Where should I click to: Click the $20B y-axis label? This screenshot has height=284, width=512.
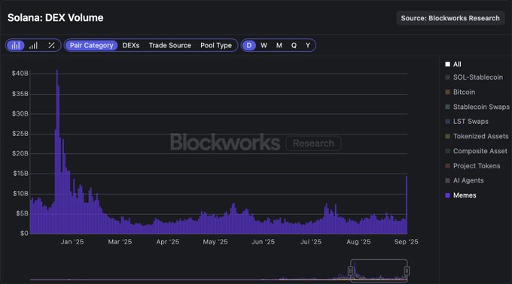20,153
